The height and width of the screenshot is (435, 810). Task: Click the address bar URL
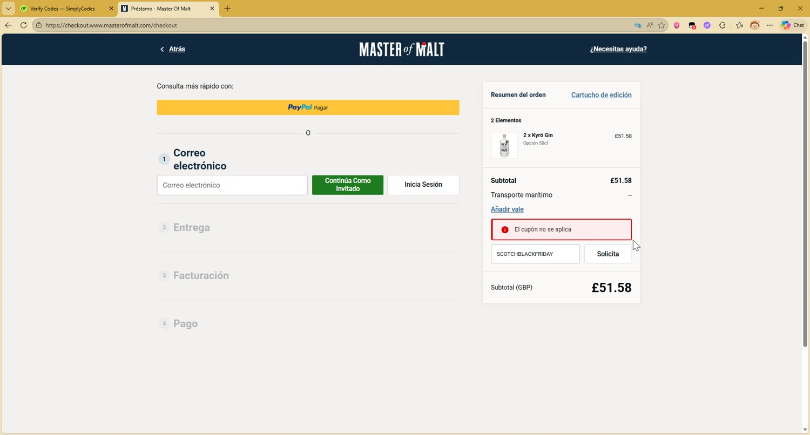tap(111, 25)
